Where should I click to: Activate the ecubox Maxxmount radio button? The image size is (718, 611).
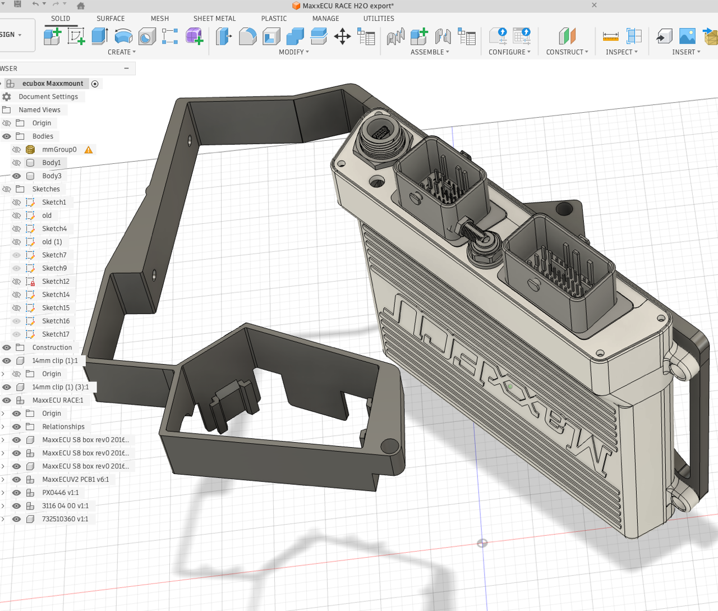(x=95, y=84)
